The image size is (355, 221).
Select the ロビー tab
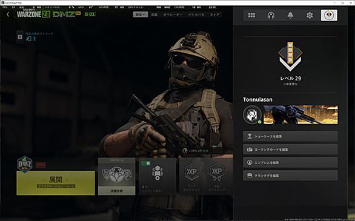point(141,15)
